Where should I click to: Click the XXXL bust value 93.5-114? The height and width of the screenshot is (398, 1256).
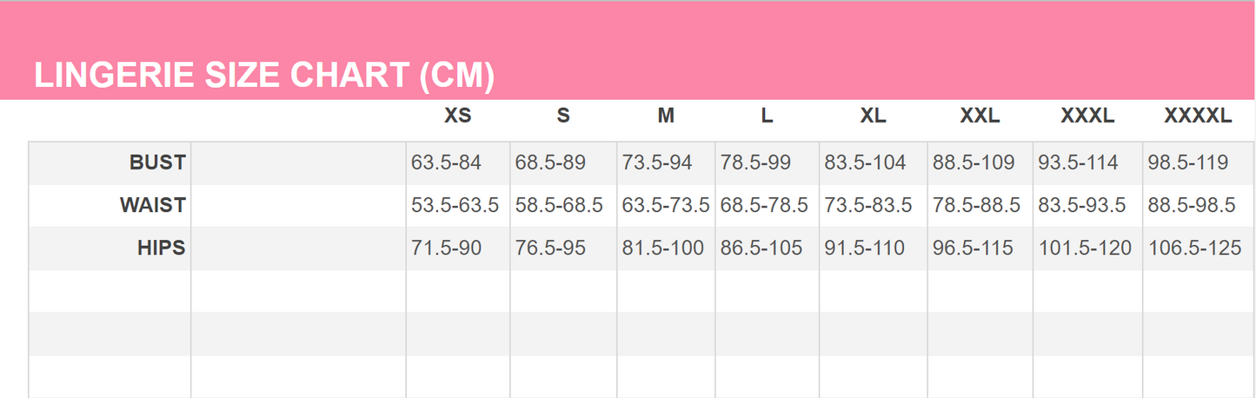tap(1078, 163)
